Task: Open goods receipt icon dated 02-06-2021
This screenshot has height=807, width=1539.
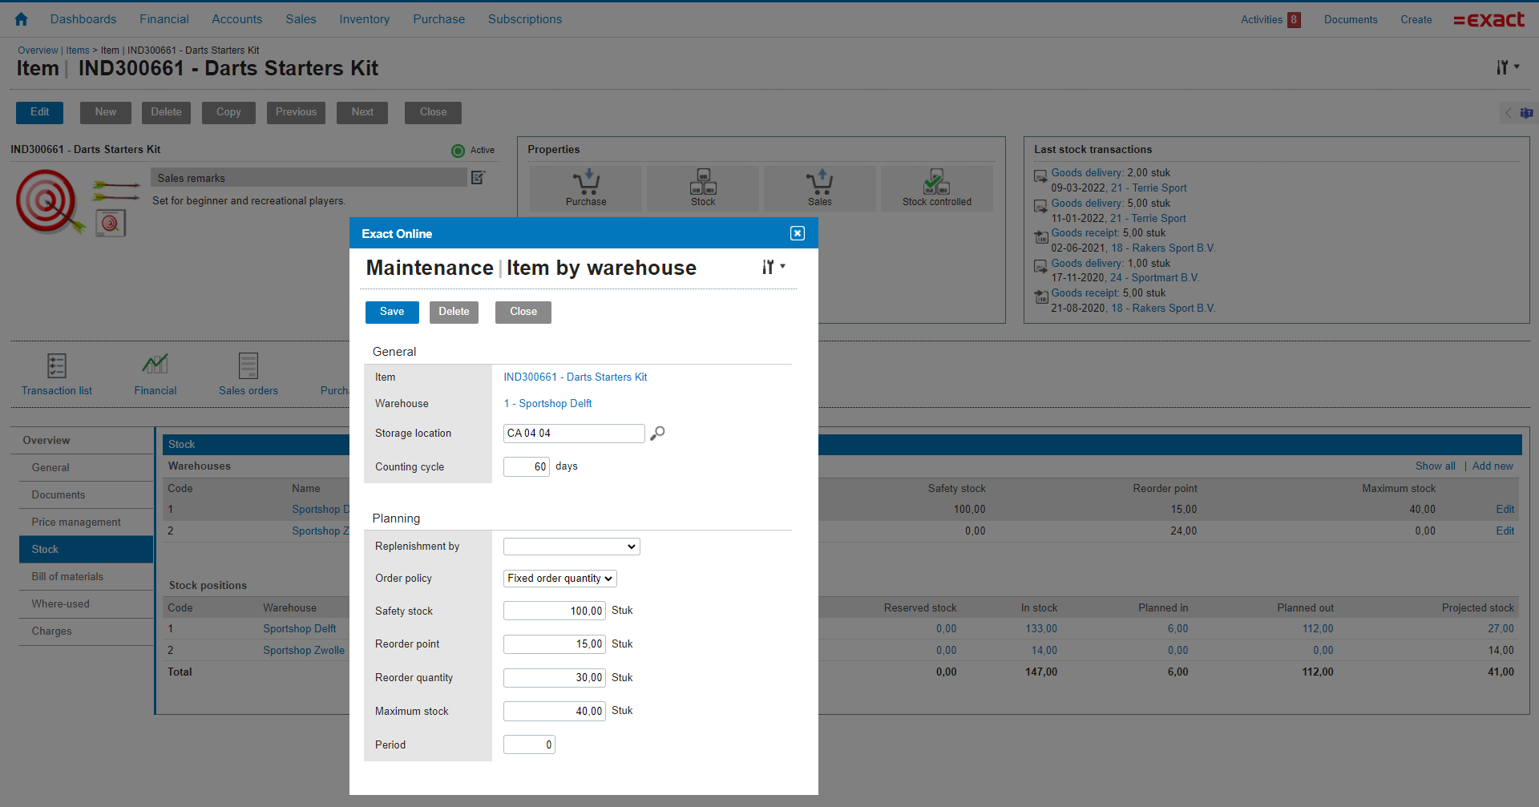Action: click(1040, 236)
